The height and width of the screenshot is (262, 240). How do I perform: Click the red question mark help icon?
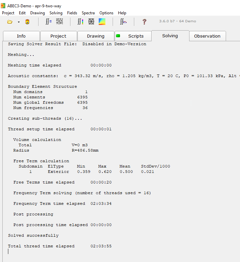[x=145, y=22]
